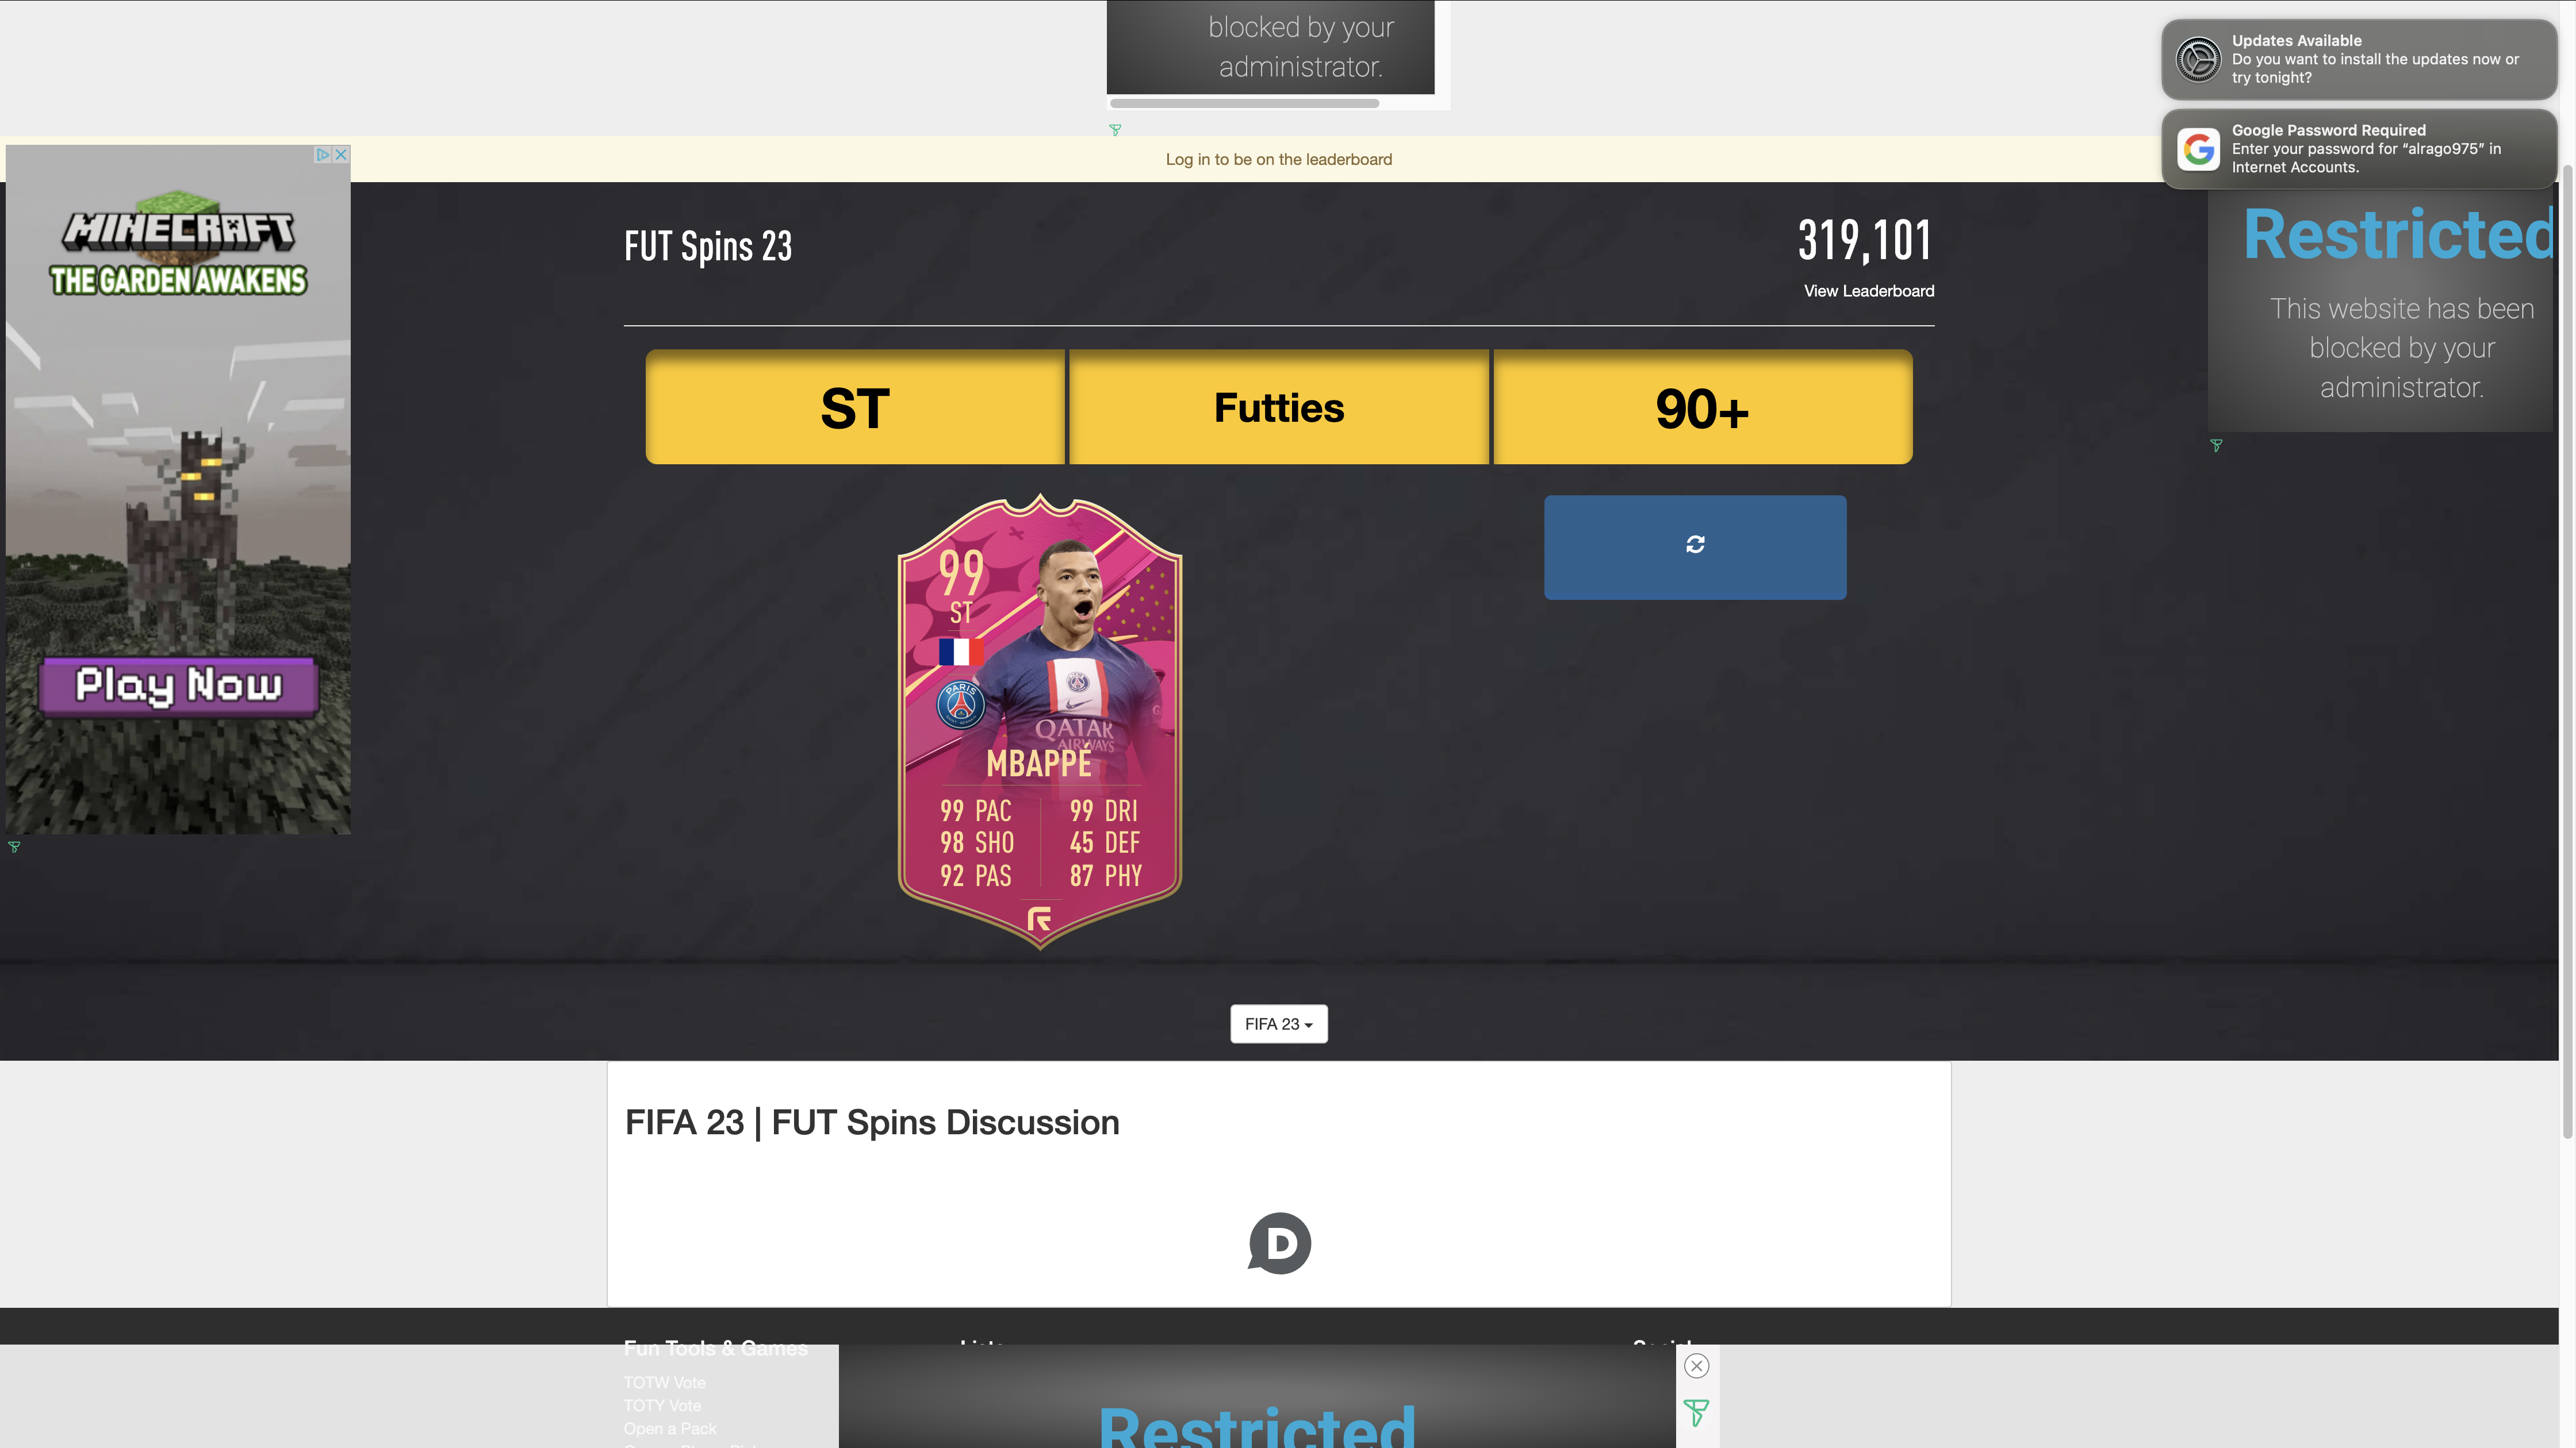Open the FIFA 23 version dropdown
Viewport: 2576px width, 1448px height.
pos(1278,1023)
